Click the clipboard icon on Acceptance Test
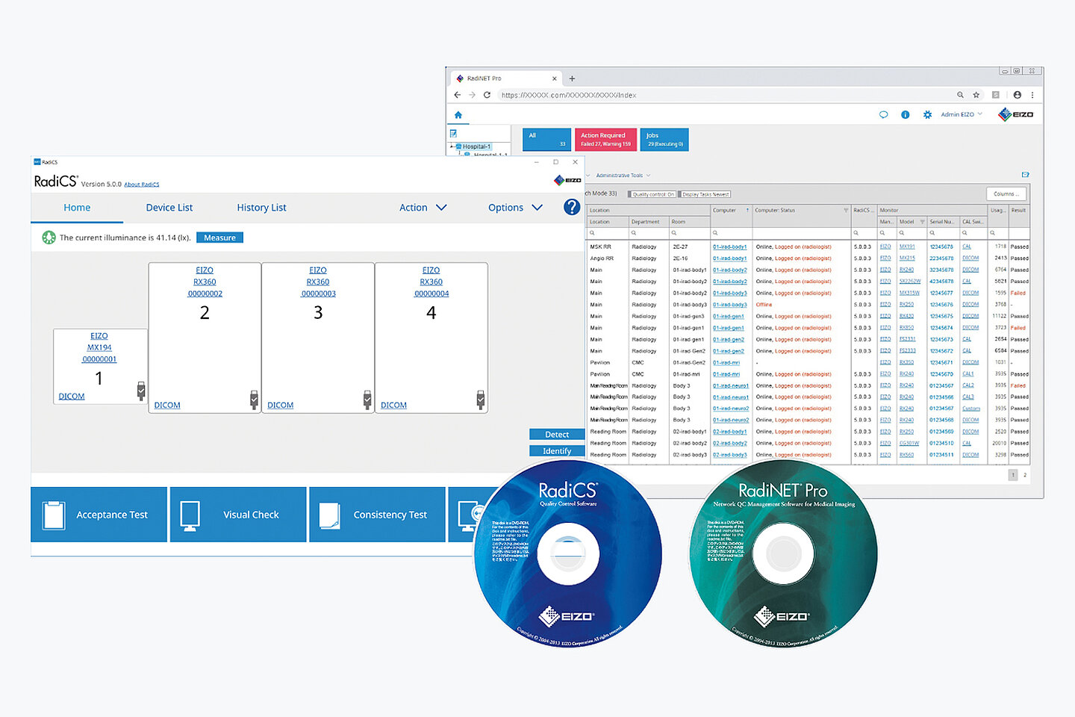Viewport: 1075px width, 717px height. coord(54,515)
